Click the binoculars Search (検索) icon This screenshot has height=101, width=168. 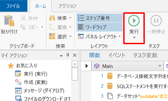pos(52,18)
